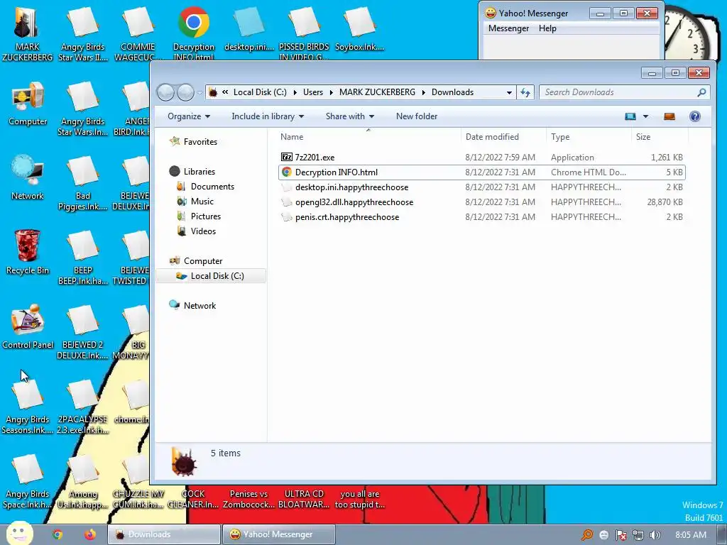
Task: Expand the MARK ZUCKERBERG breadcrumb arrow
Action: click(x=423, y=92)
